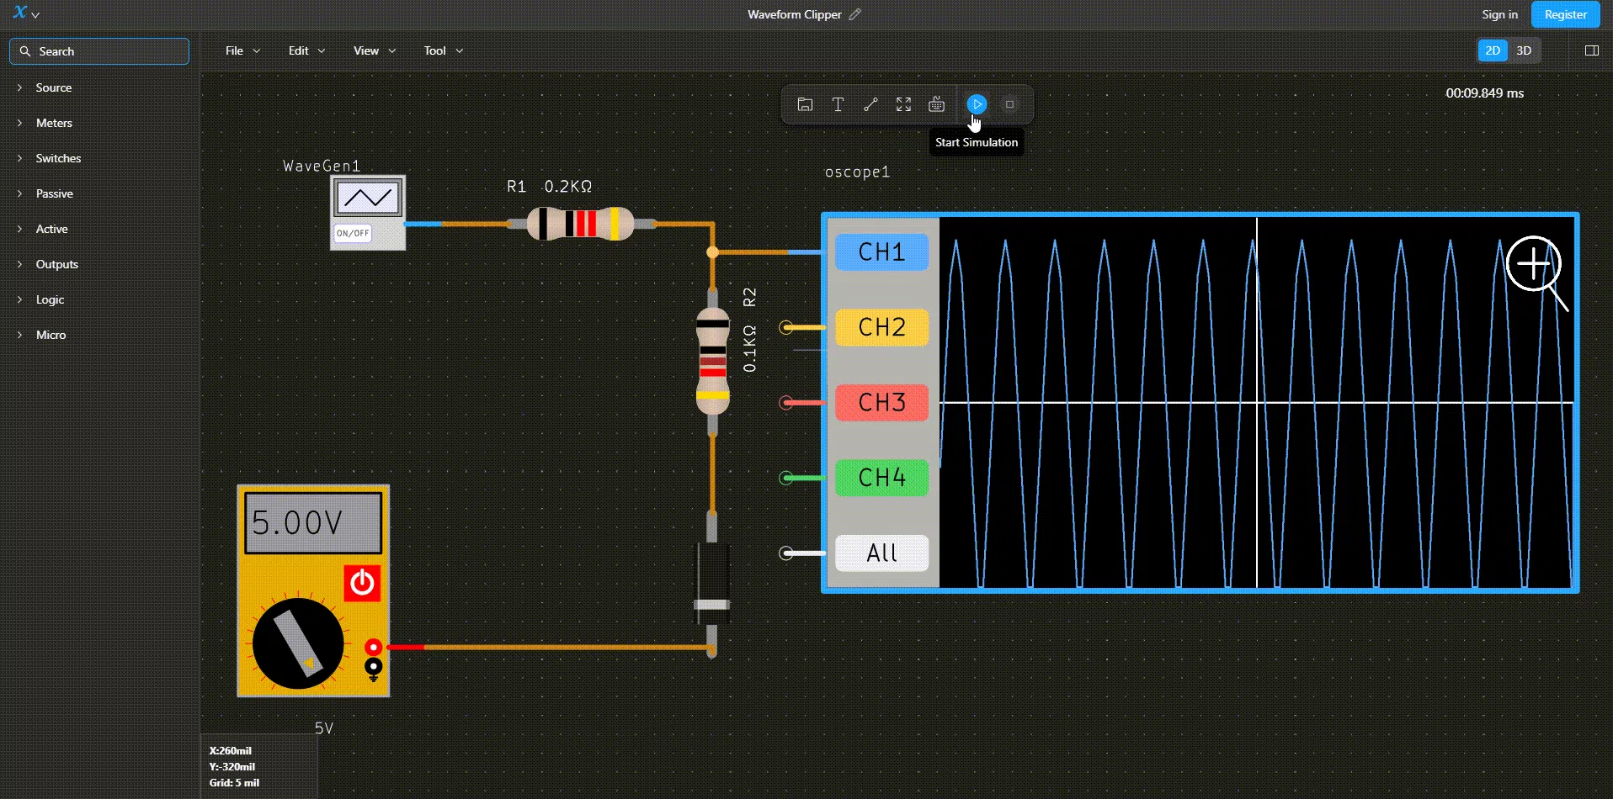The height and width of the screenshot is (799, 1613).
Task: Click the stop simulation button
Action: click(1009, 104)
